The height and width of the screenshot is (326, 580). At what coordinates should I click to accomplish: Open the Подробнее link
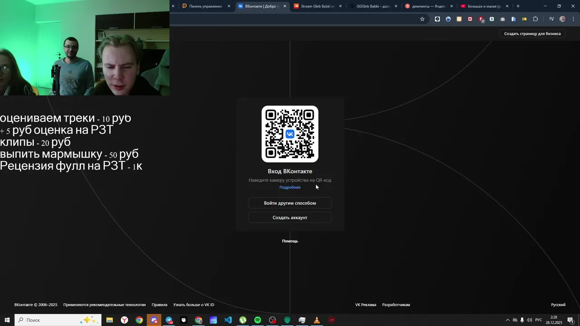point(290,187)
